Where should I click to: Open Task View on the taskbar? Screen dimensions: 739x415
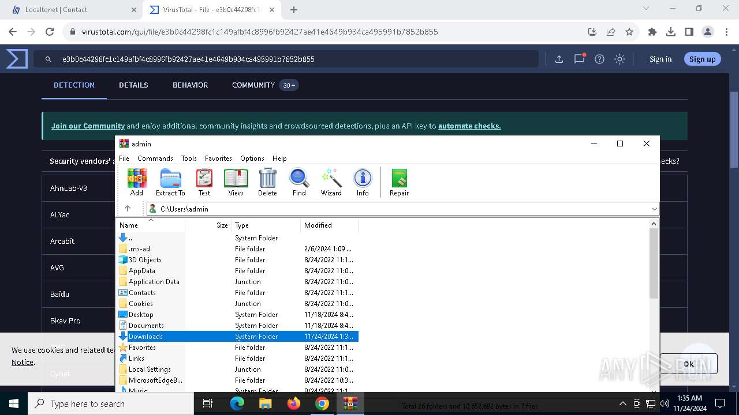point(208,403)
